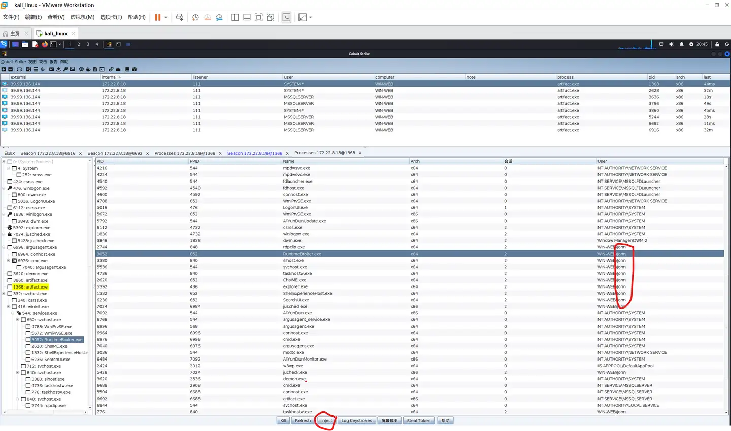Open the terminal emulator in Kali panel
This screenshot has width=731, height=431.
[x=53, y=44]
